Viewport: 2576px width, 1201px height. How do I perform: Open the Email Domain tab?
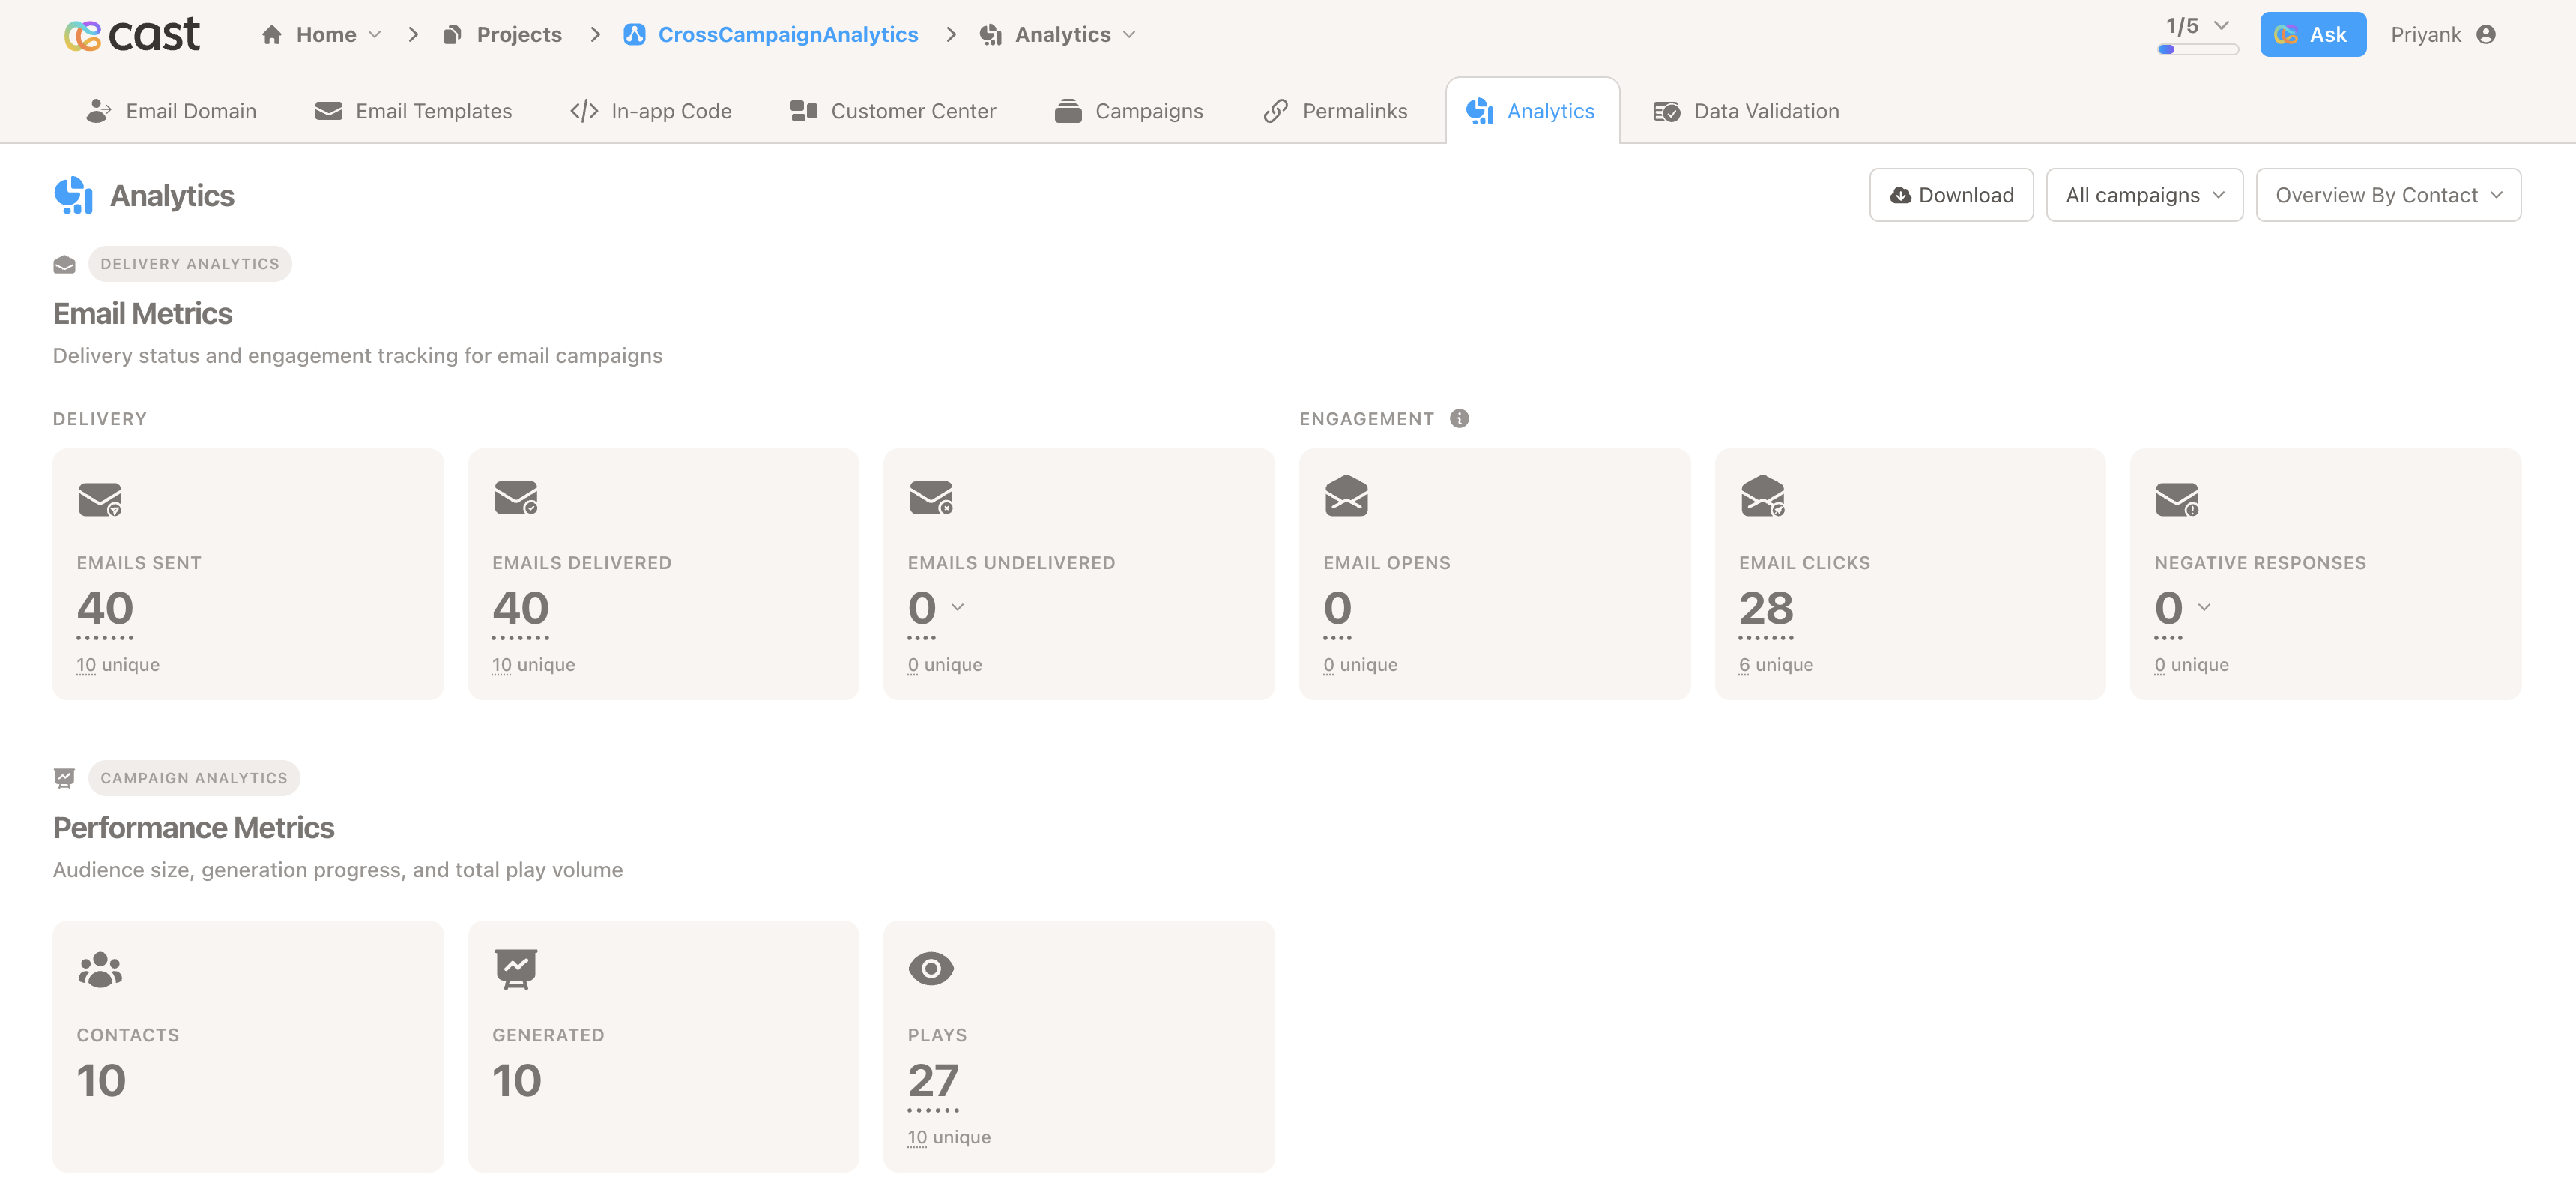[171, 111]
